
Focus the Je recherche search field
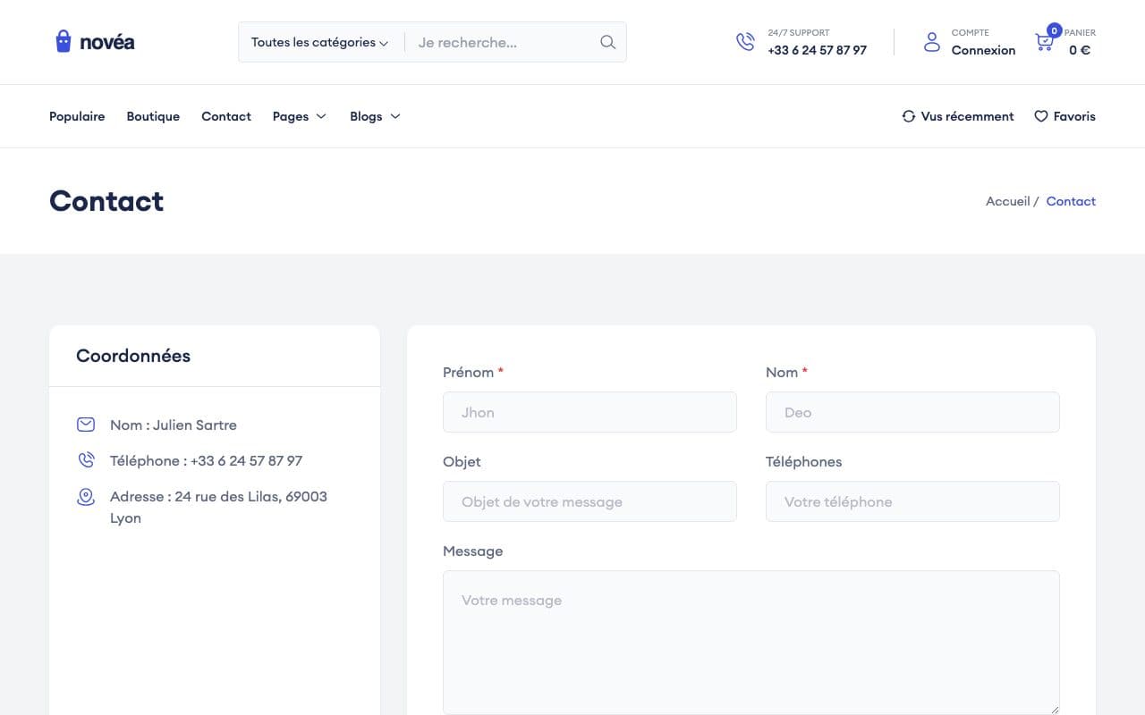(502, 42)
